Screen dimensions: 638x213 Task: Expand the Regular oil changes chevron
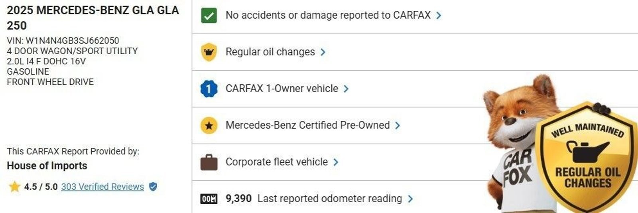tap(323, 52)
